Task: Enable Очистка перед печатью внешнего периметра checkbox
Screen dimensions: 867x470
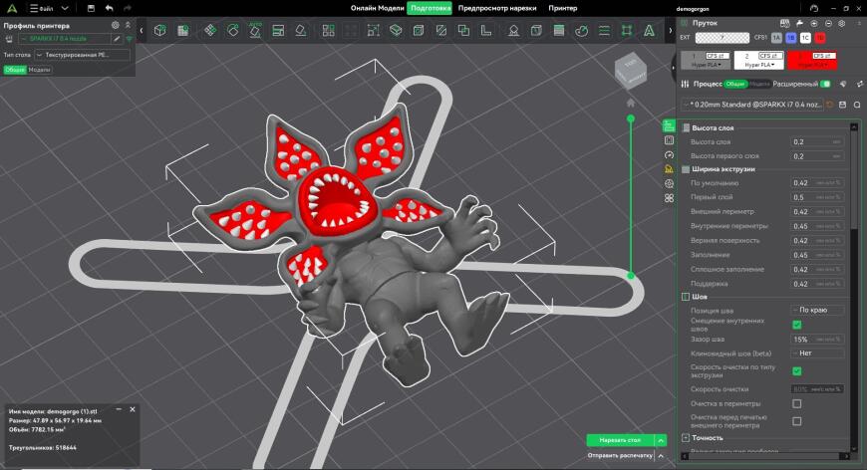Action: tap(797, 421)
